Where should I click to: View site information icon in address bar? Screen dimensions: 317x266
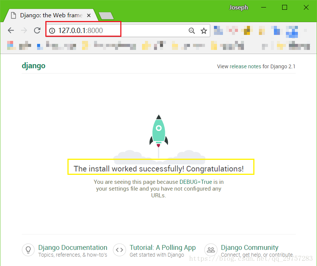tap(52, 31)
